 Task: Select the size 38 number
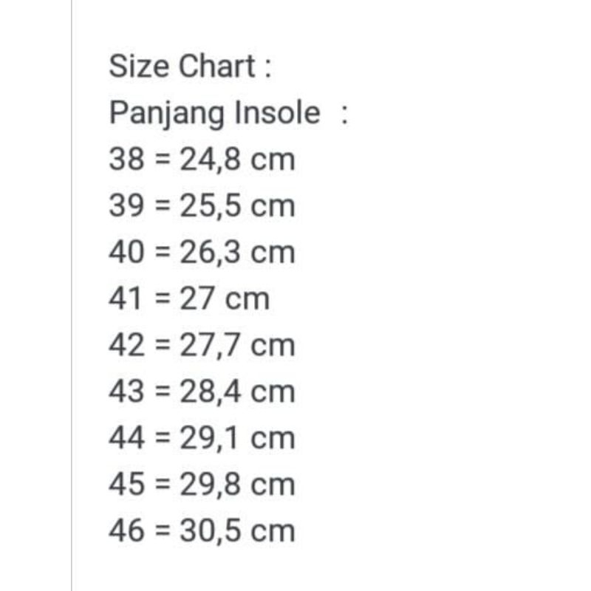(126, 160)
